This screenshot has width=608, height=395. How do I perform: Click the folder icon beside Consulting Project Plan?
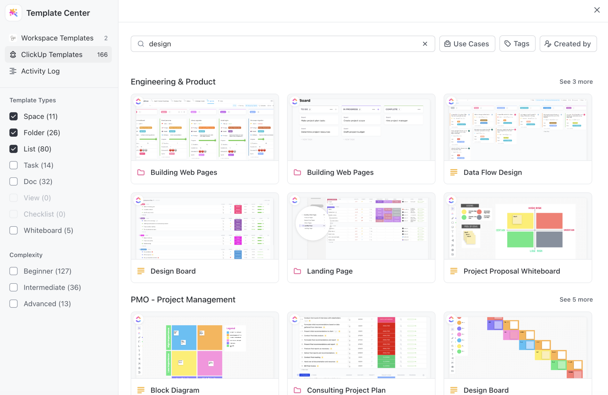pyautogui.click(x=297, y=390)
